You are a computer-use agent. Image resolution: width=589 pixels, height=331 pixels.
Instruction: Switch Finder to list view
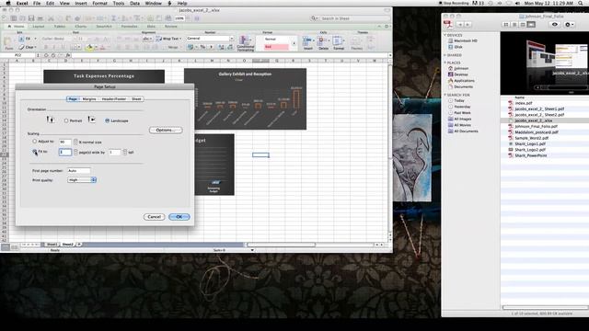[514, 25]
